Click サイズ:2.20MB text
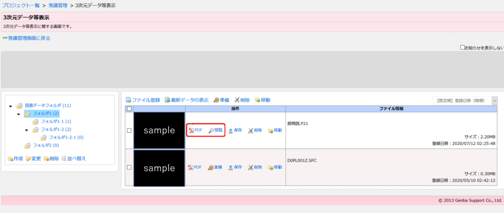 tap(480, 137)
